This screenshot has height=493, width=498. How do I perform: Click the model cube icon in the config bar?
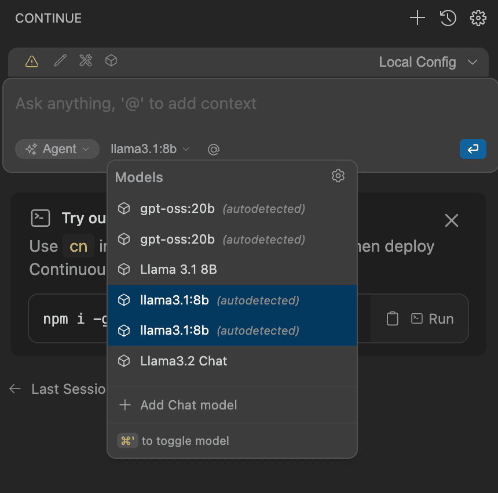click(111, 61)
